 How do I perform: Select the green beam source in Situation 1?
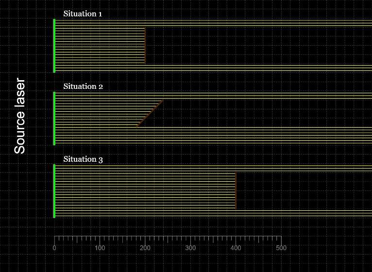coord(54,46)
